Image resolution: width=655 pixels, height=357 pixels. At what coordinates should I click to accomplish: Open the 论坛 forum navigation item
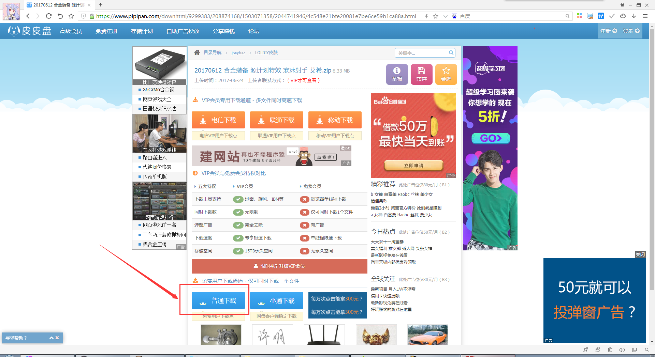253,31
